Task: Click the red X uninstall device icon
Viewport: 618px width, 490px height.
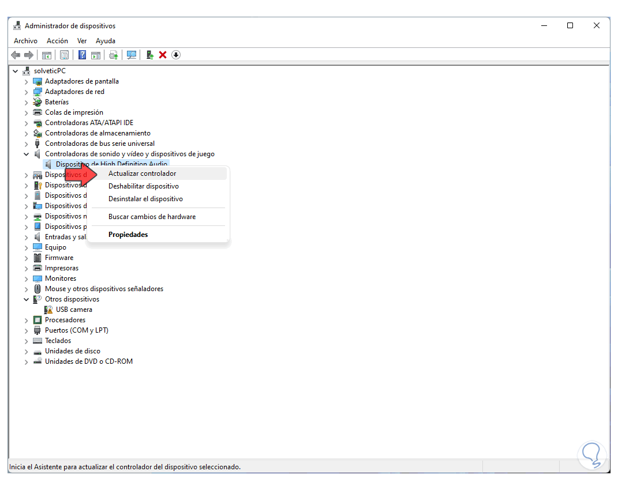Action: (x=163, y=55)
